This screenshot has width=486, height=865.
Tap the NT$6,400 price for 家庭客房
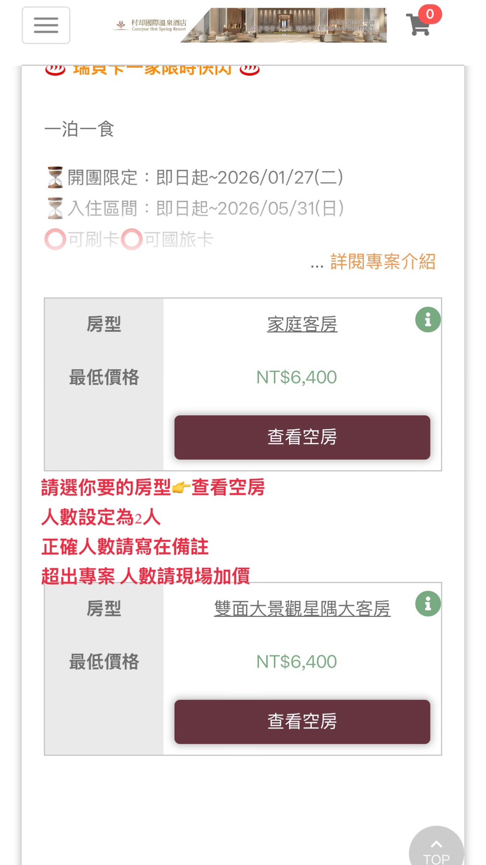pyautogui.click(x=296, y=377)
